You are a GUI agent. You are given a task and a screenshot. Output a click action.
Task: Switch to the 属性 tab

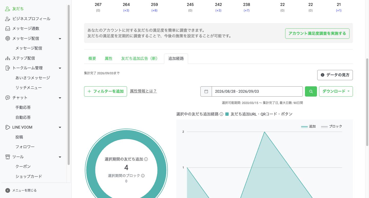[x=109, y=58]
